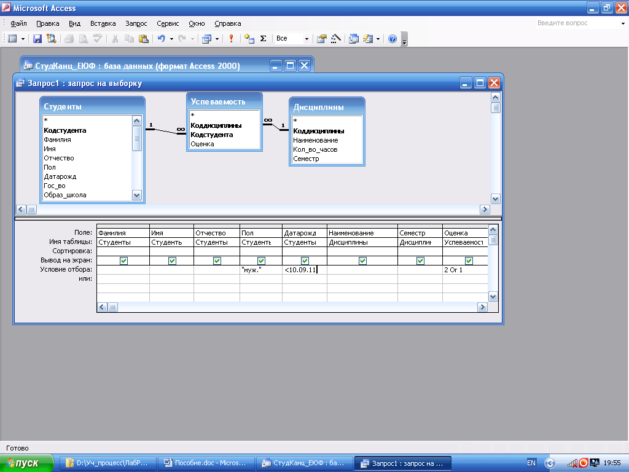Switch to Пособие.doc taskbar button
Viewport: 629px width, 472px height.
pos(206,463)
